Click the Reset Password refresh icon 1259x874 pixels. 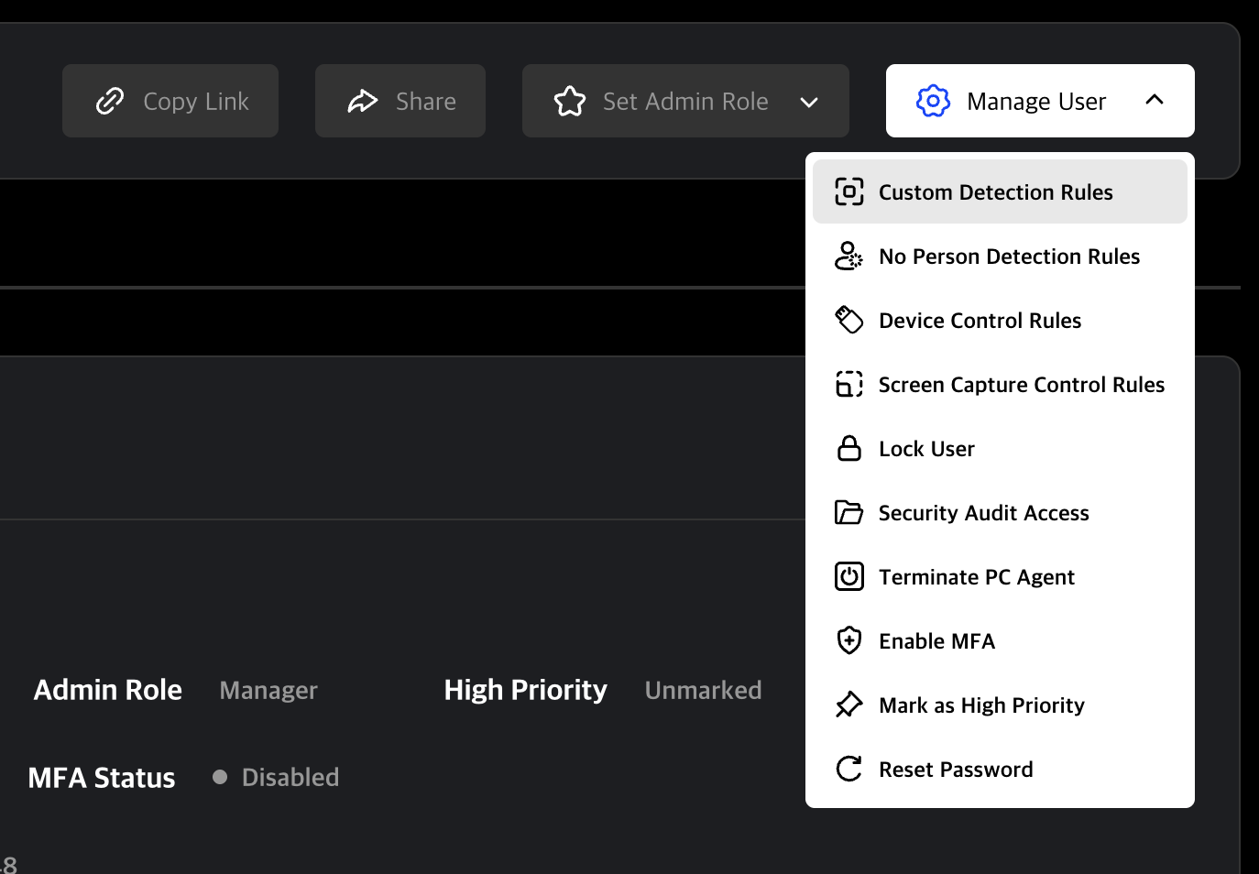coord(849,769)
